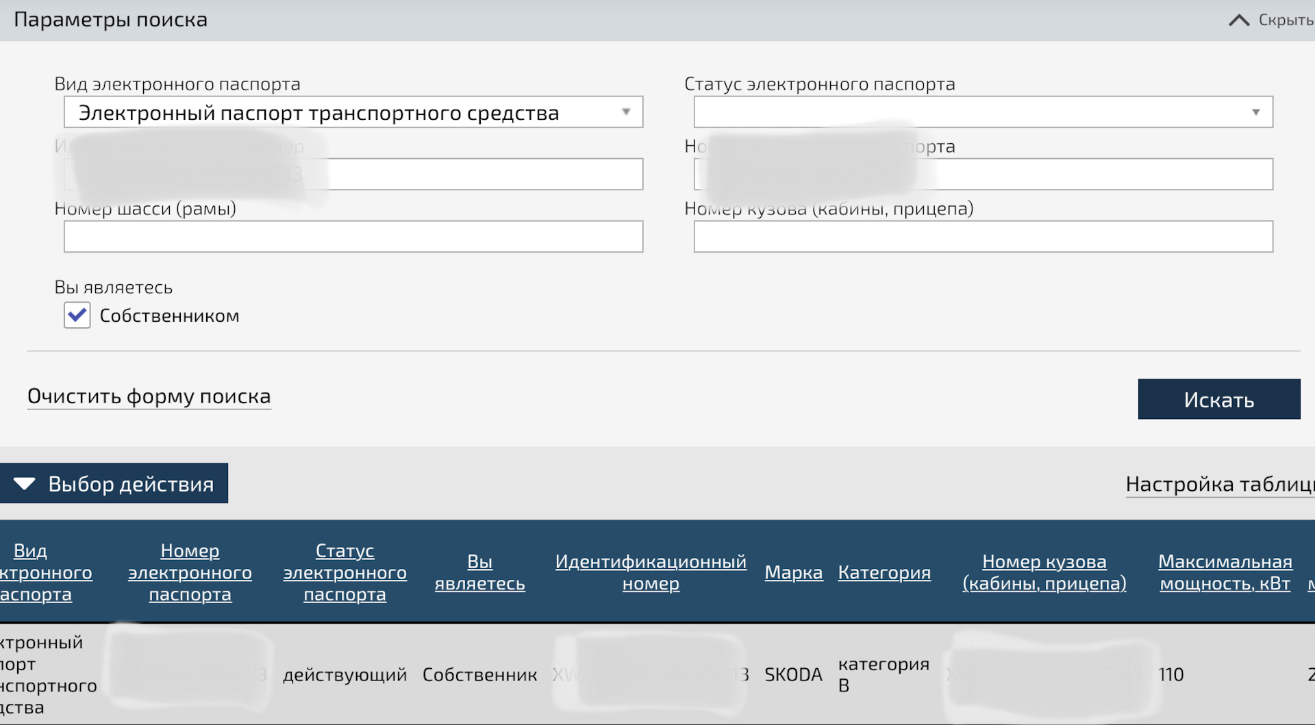Image resolution: width=1315 pixels, height=725 pixels.
Task: Click into Номер шасси (рамы) field
Action: tap(353, 237)
